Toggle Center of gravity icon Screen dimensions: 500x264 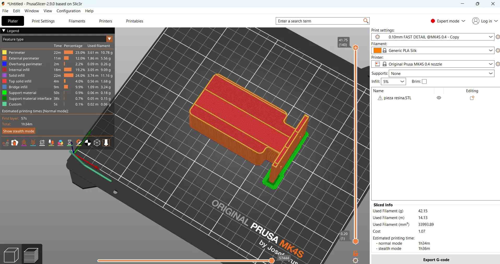tap(88, 143)
